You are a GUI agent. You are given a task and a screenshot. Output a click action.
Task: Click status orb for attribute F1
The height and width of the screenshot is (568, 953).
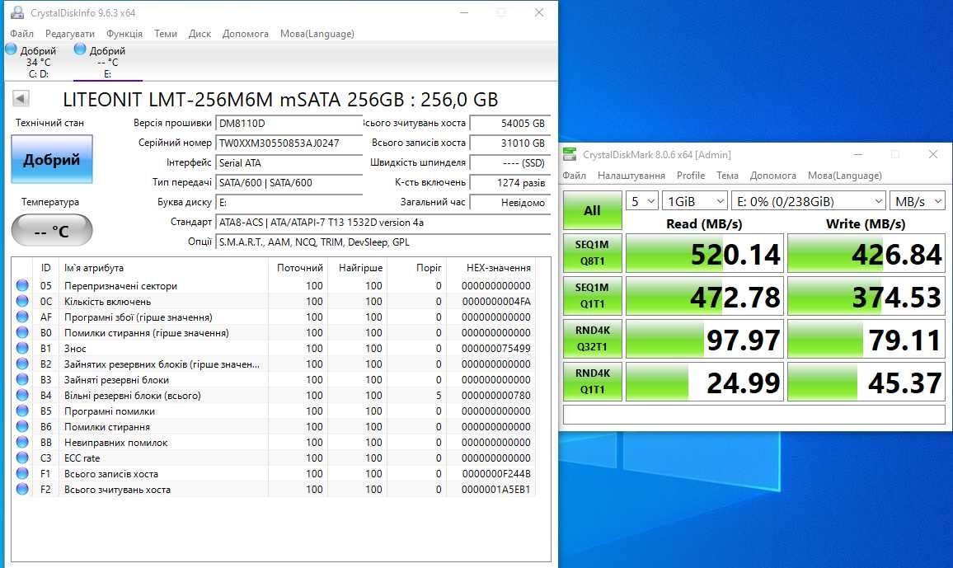click(x=22, y=473)
